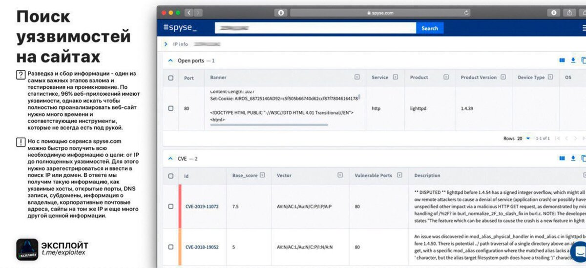Screen dimensions: 586x268
Task: Tick the select-all checkbox in CVE header
Action: point(171,176)
